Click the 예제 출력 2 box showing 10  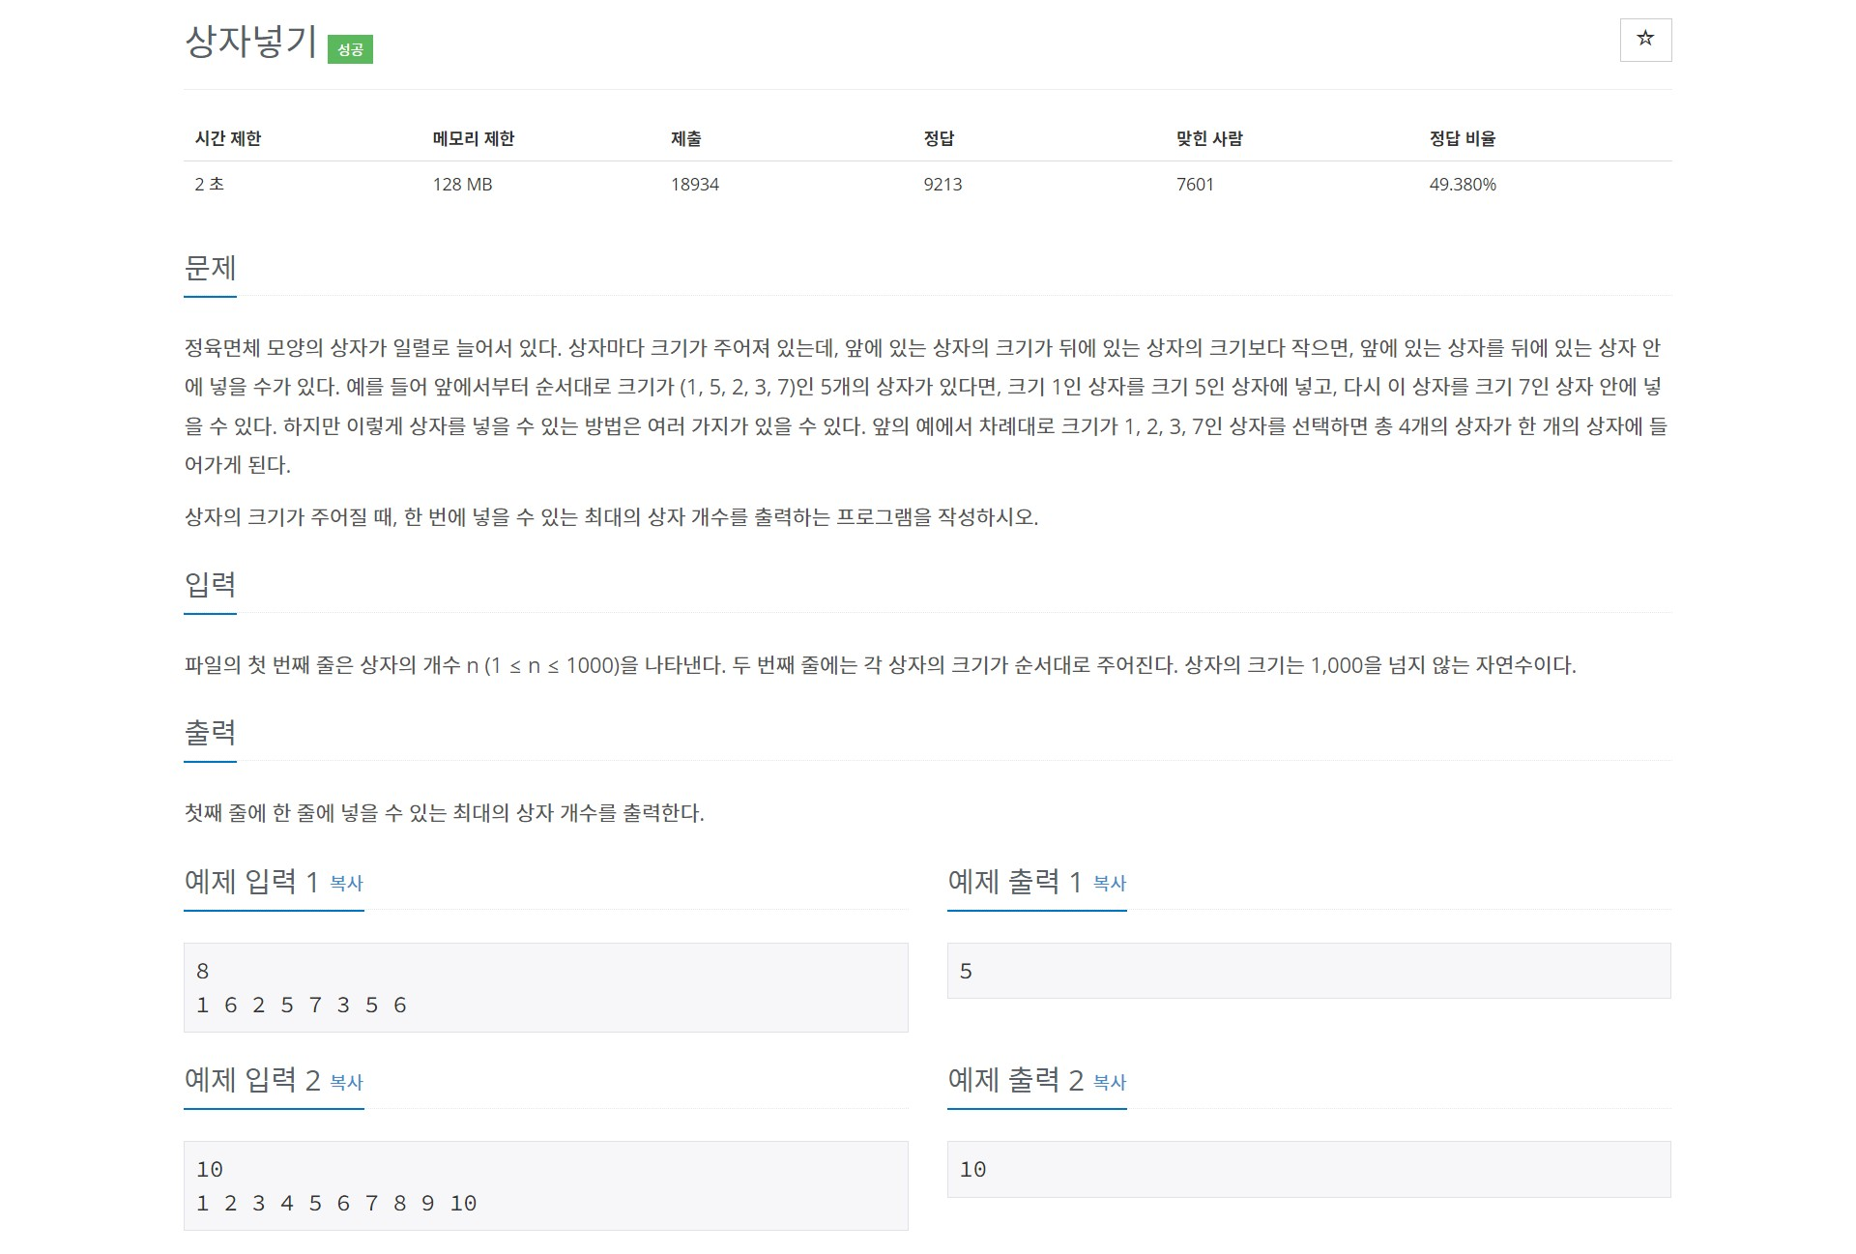click(1309, 1169)
